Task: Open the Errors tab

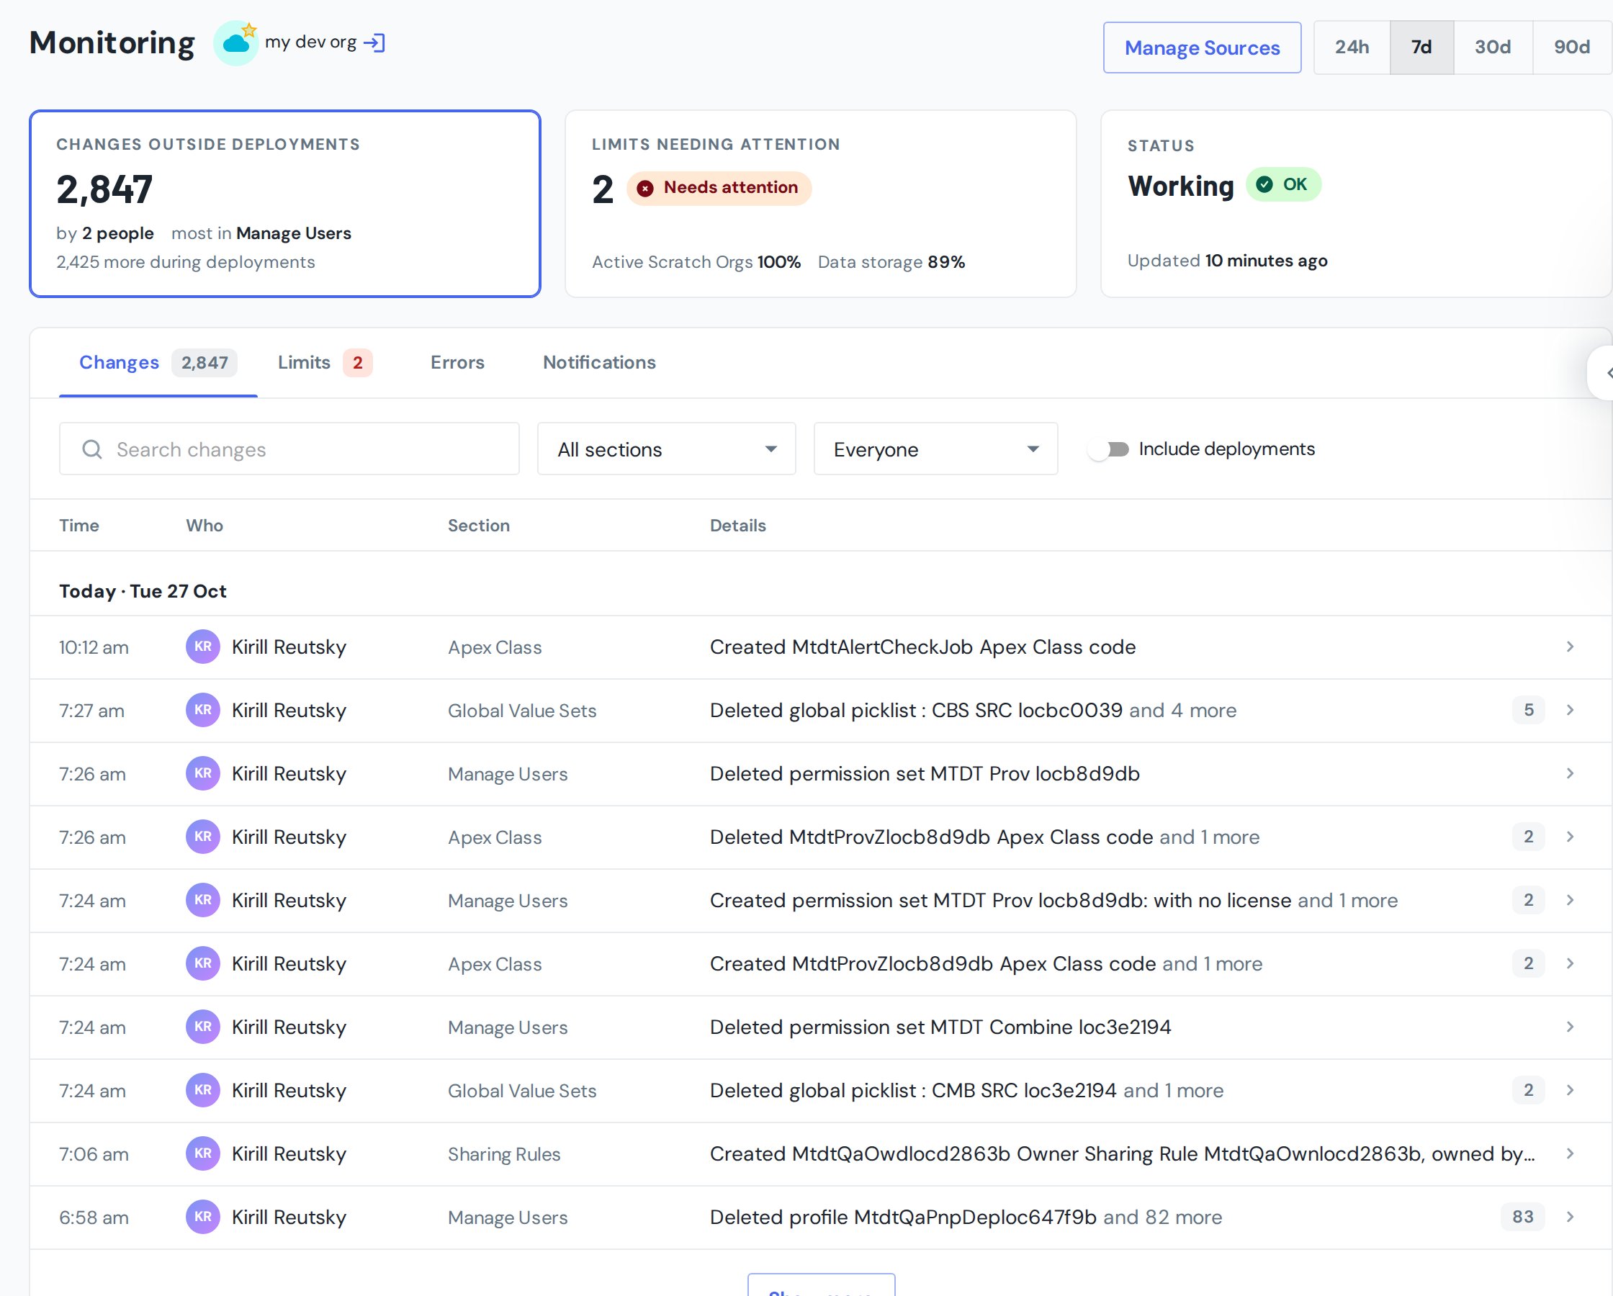Action: pyautogui.click(x=457, y=363)
